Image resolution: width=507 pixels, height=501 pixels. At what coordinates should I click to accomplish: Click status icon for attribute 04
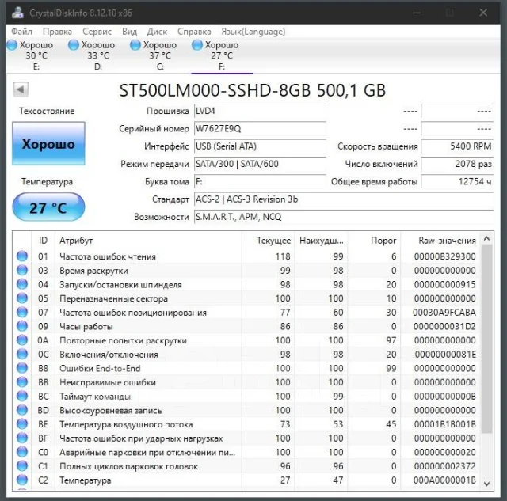pos(22,284)
